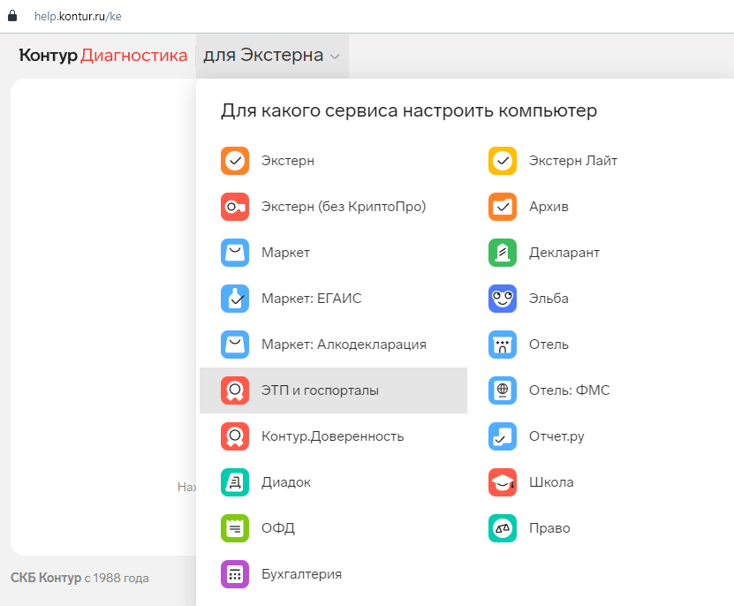
Task: Click the yellow Экстерн Лайт icon
Action: coord(503,161)
